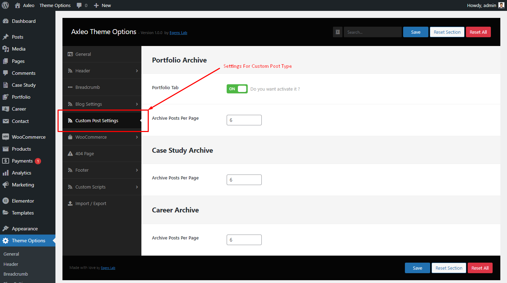The image size is (507, 283).
Task: Click the bottom Reset All button
Action: [480, 268]
